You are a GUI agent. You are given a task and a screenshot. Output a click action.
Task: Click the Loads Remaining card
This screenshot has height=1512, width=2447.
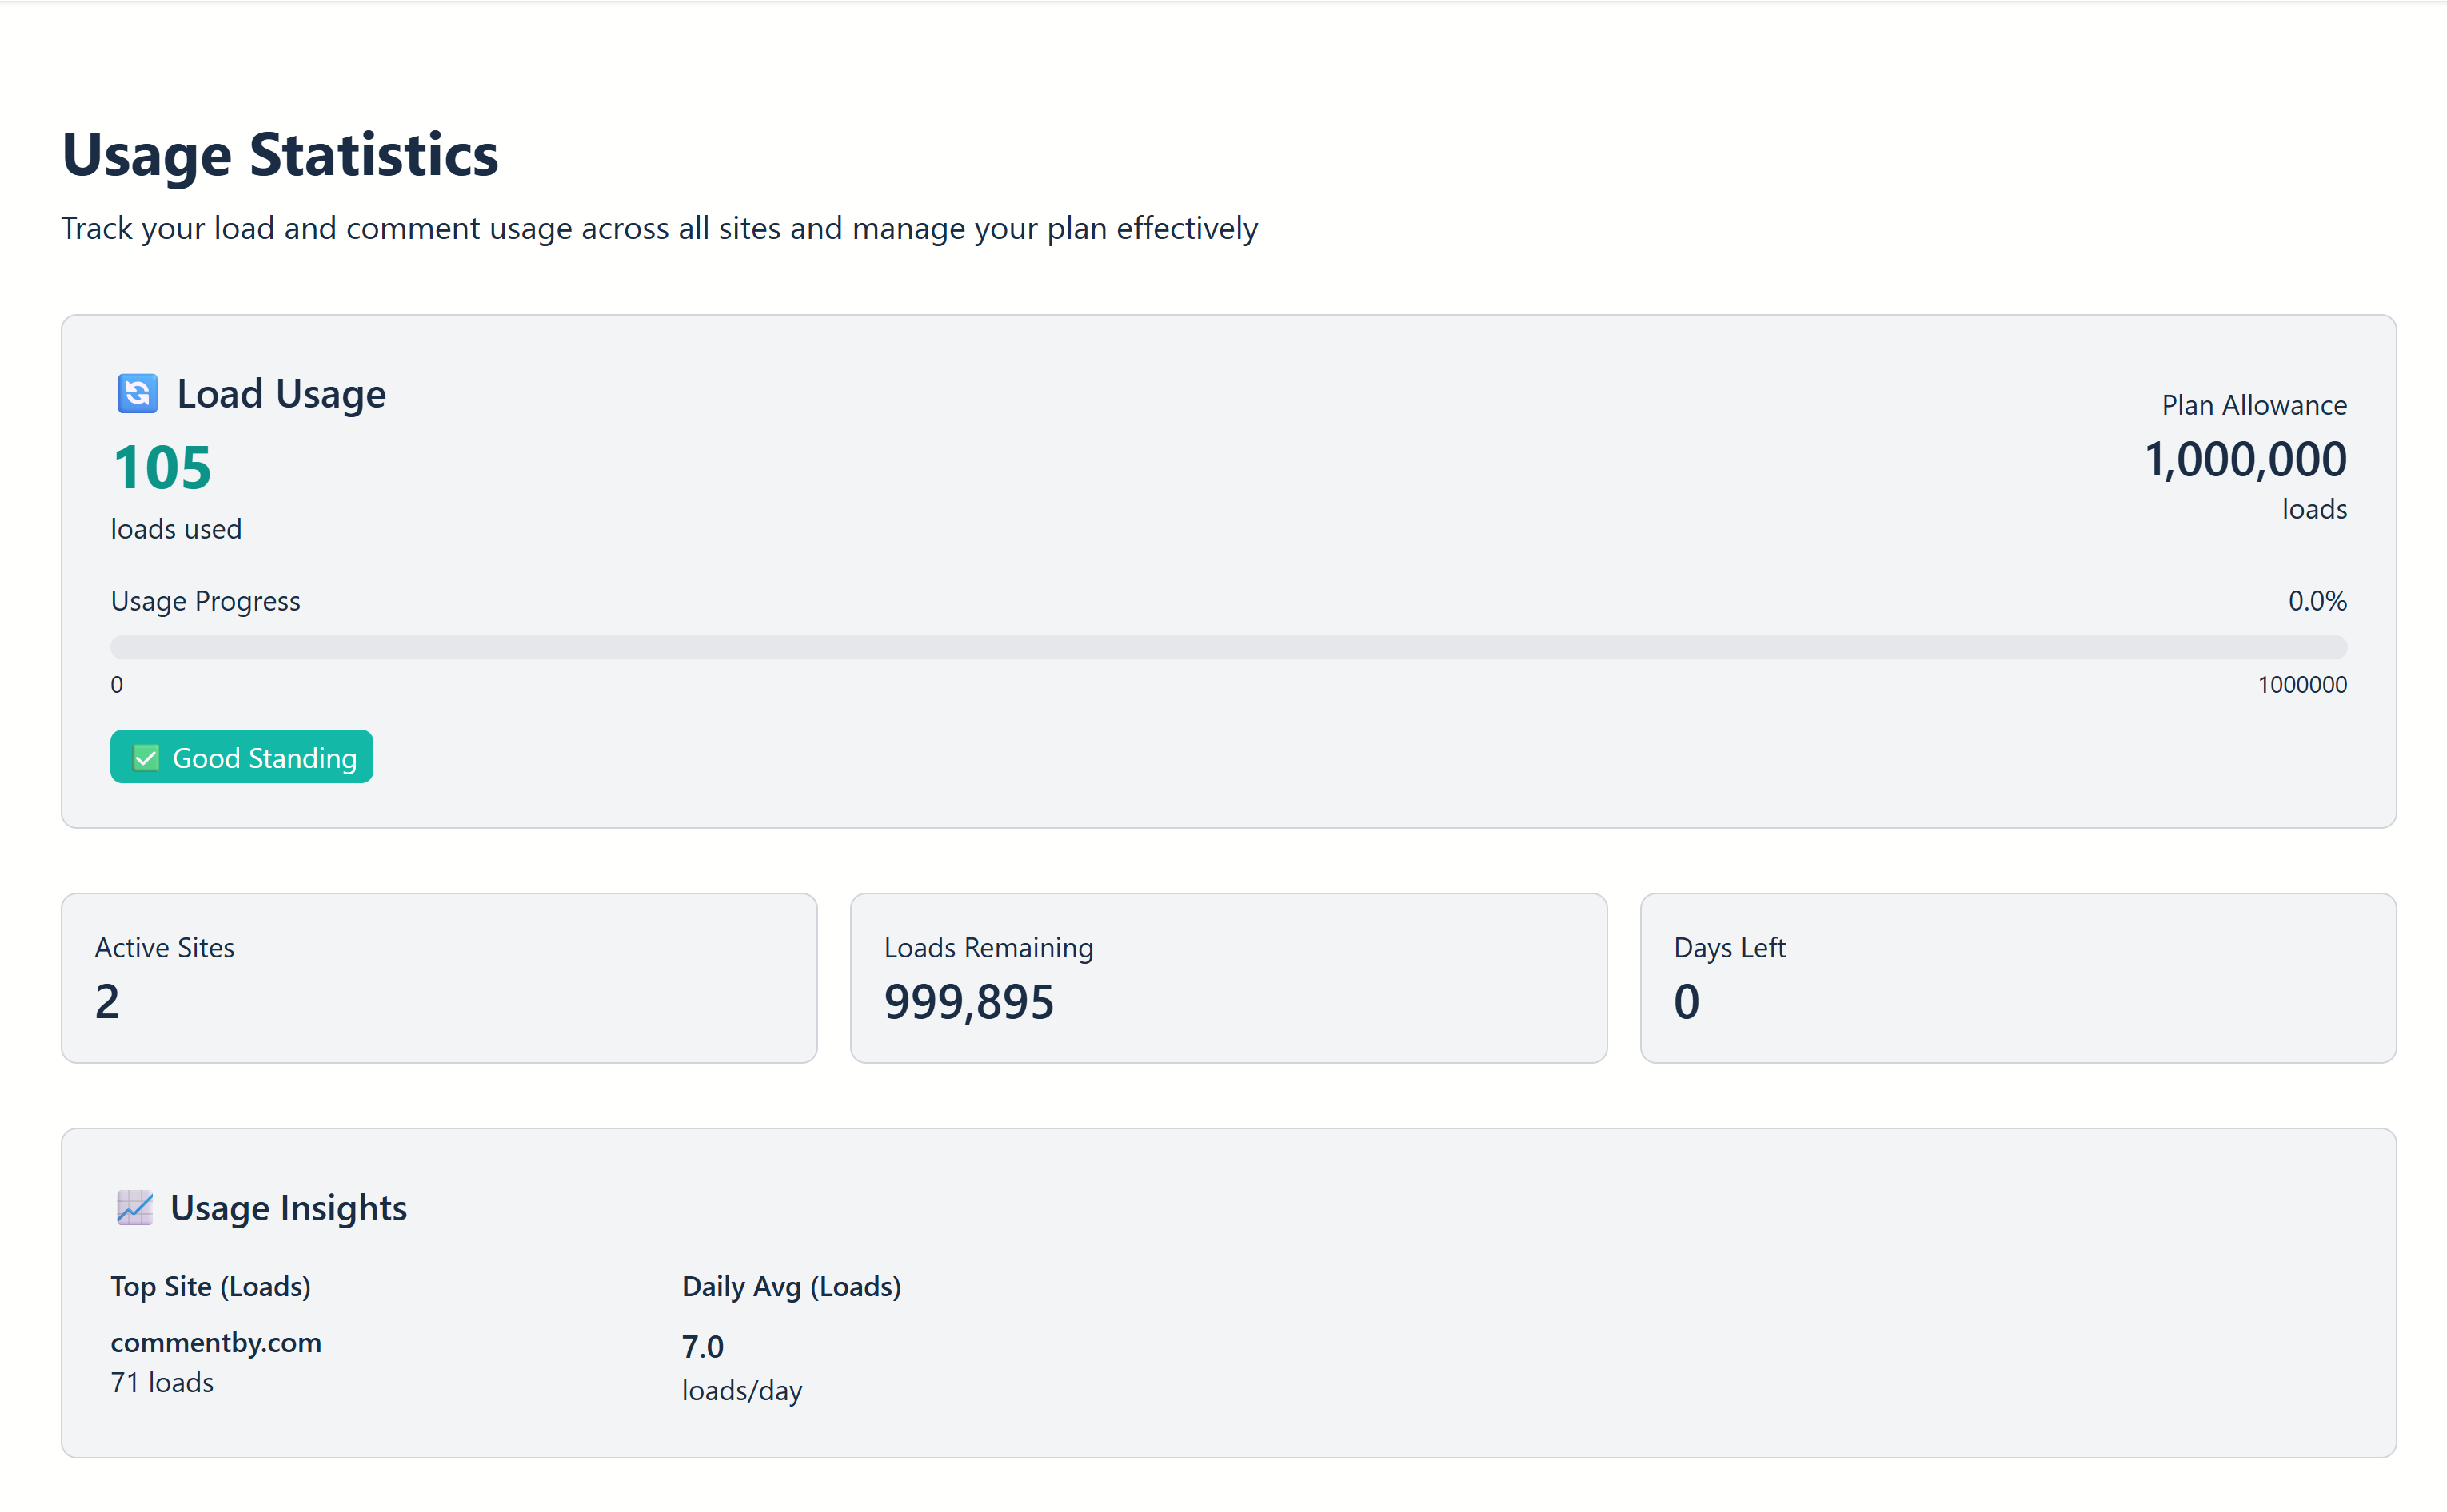(1227, 977)
